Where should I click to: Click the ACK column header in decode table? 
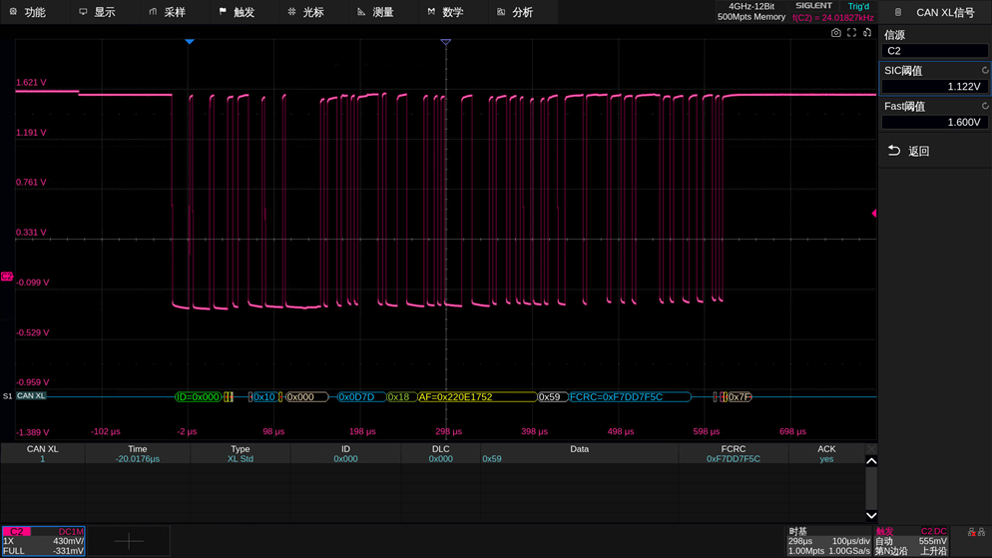click(x=826, y=448)
